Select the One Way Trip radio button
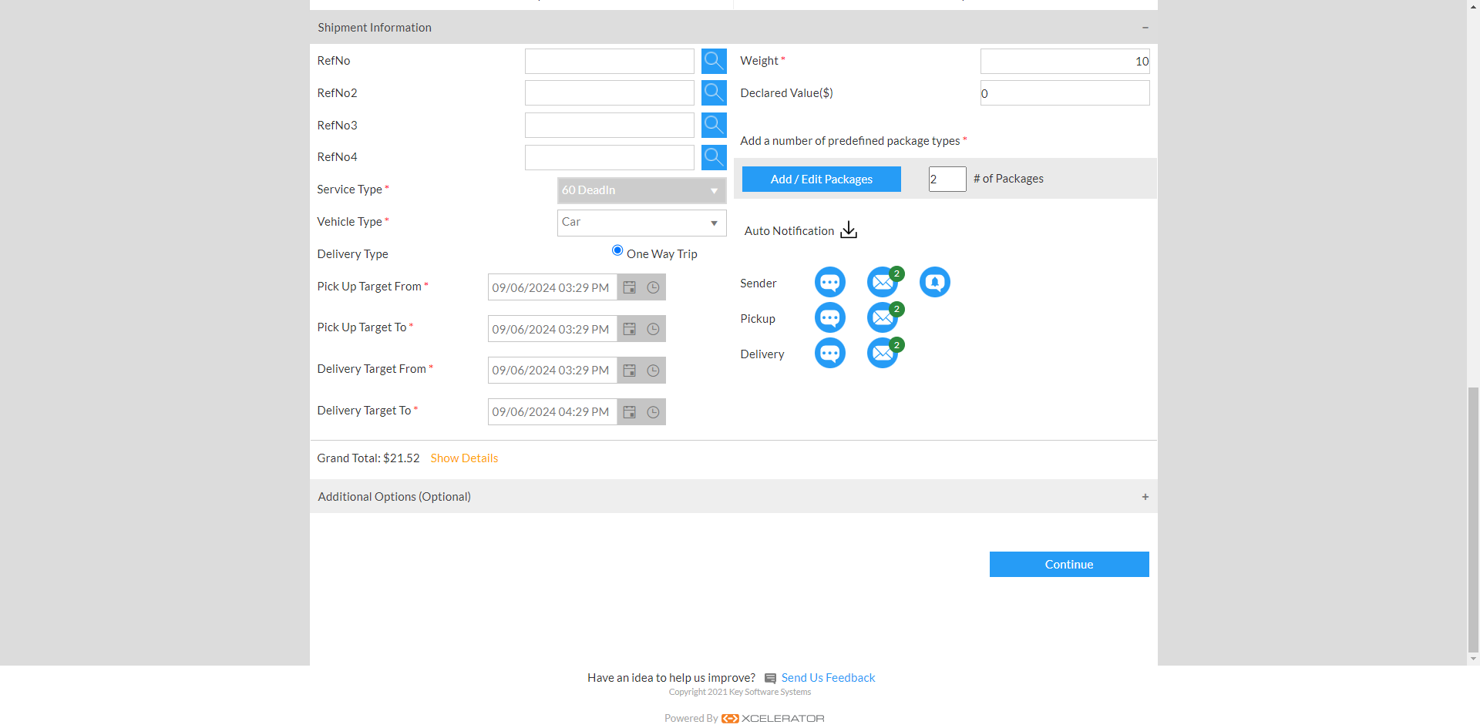This screenshot has width=1480, height=728. coord(617,250)
